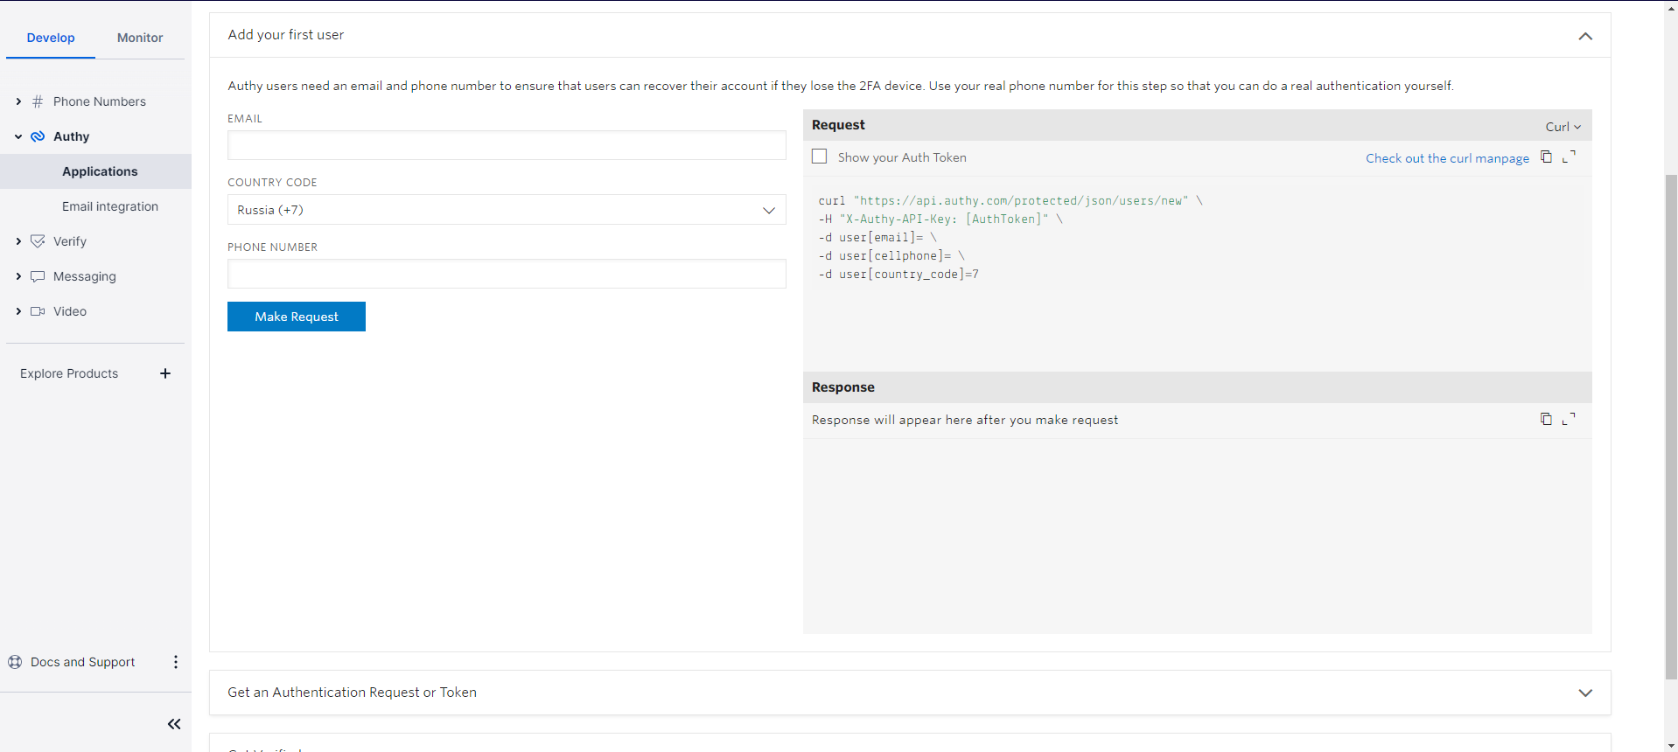The height and width of the screenshot is (752, 1678).
Task: Click the Video camera icon
Action: tap(38, 311)
